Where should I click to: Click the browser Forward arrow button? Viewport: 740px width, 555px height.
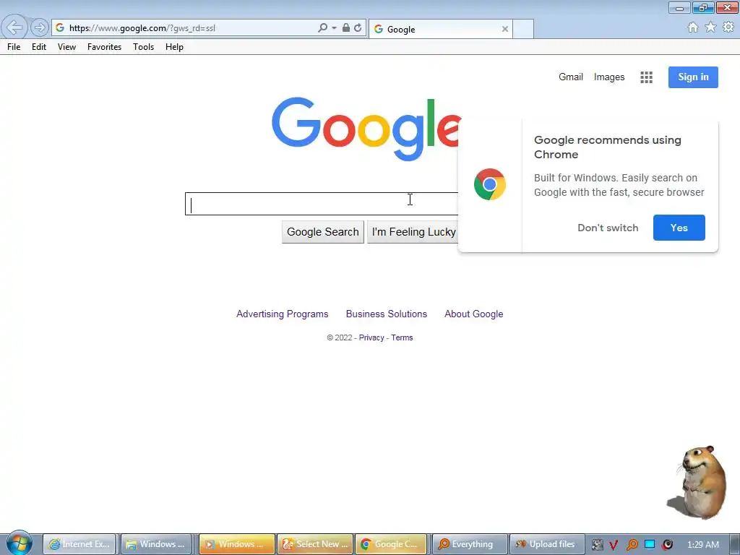pos(40,28)
